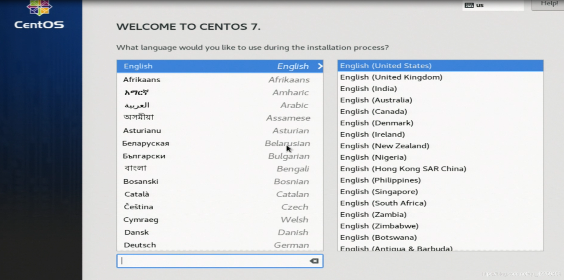The image size is (564, 280).
Task: Choose the Arabic language row
Action: click(220, 105)
